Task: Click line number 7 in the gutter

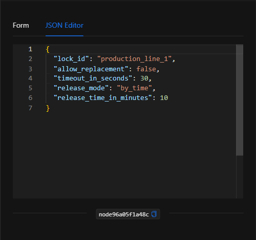Action: pos(30,108)
